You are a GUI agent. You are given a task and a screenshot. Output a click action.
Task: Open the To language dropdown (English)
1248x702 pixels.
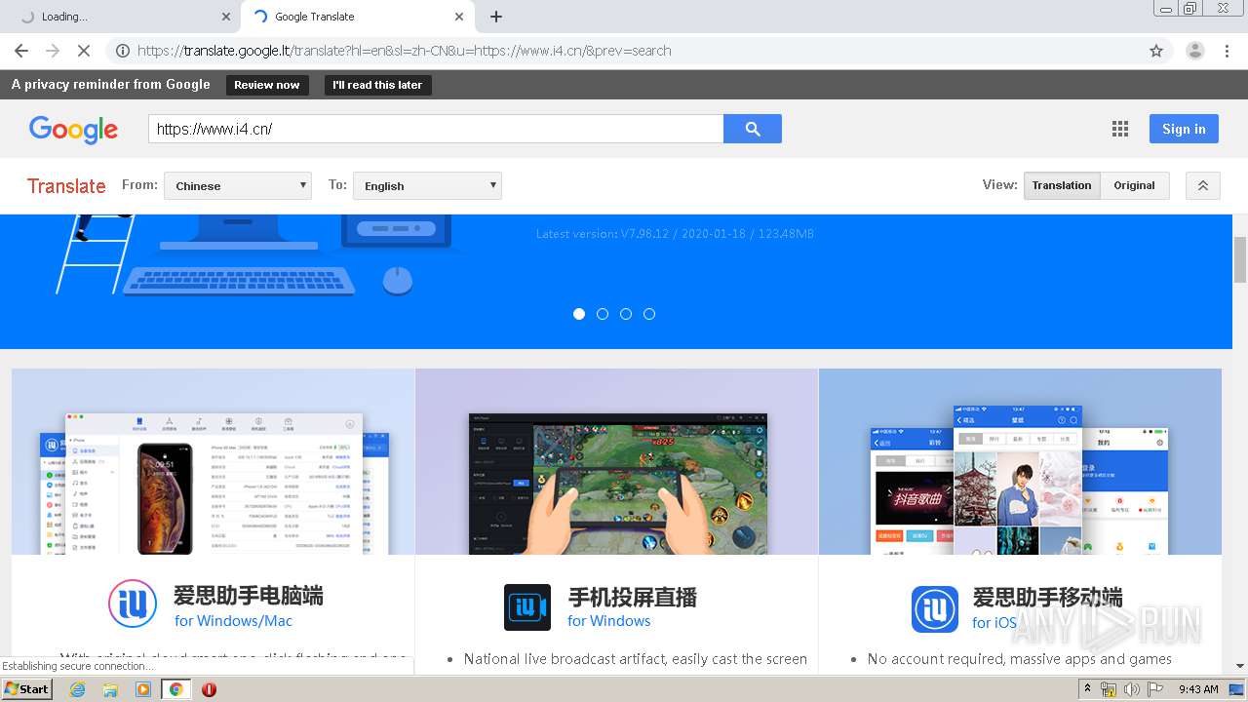pyautogui.click(x=427, y=185)
